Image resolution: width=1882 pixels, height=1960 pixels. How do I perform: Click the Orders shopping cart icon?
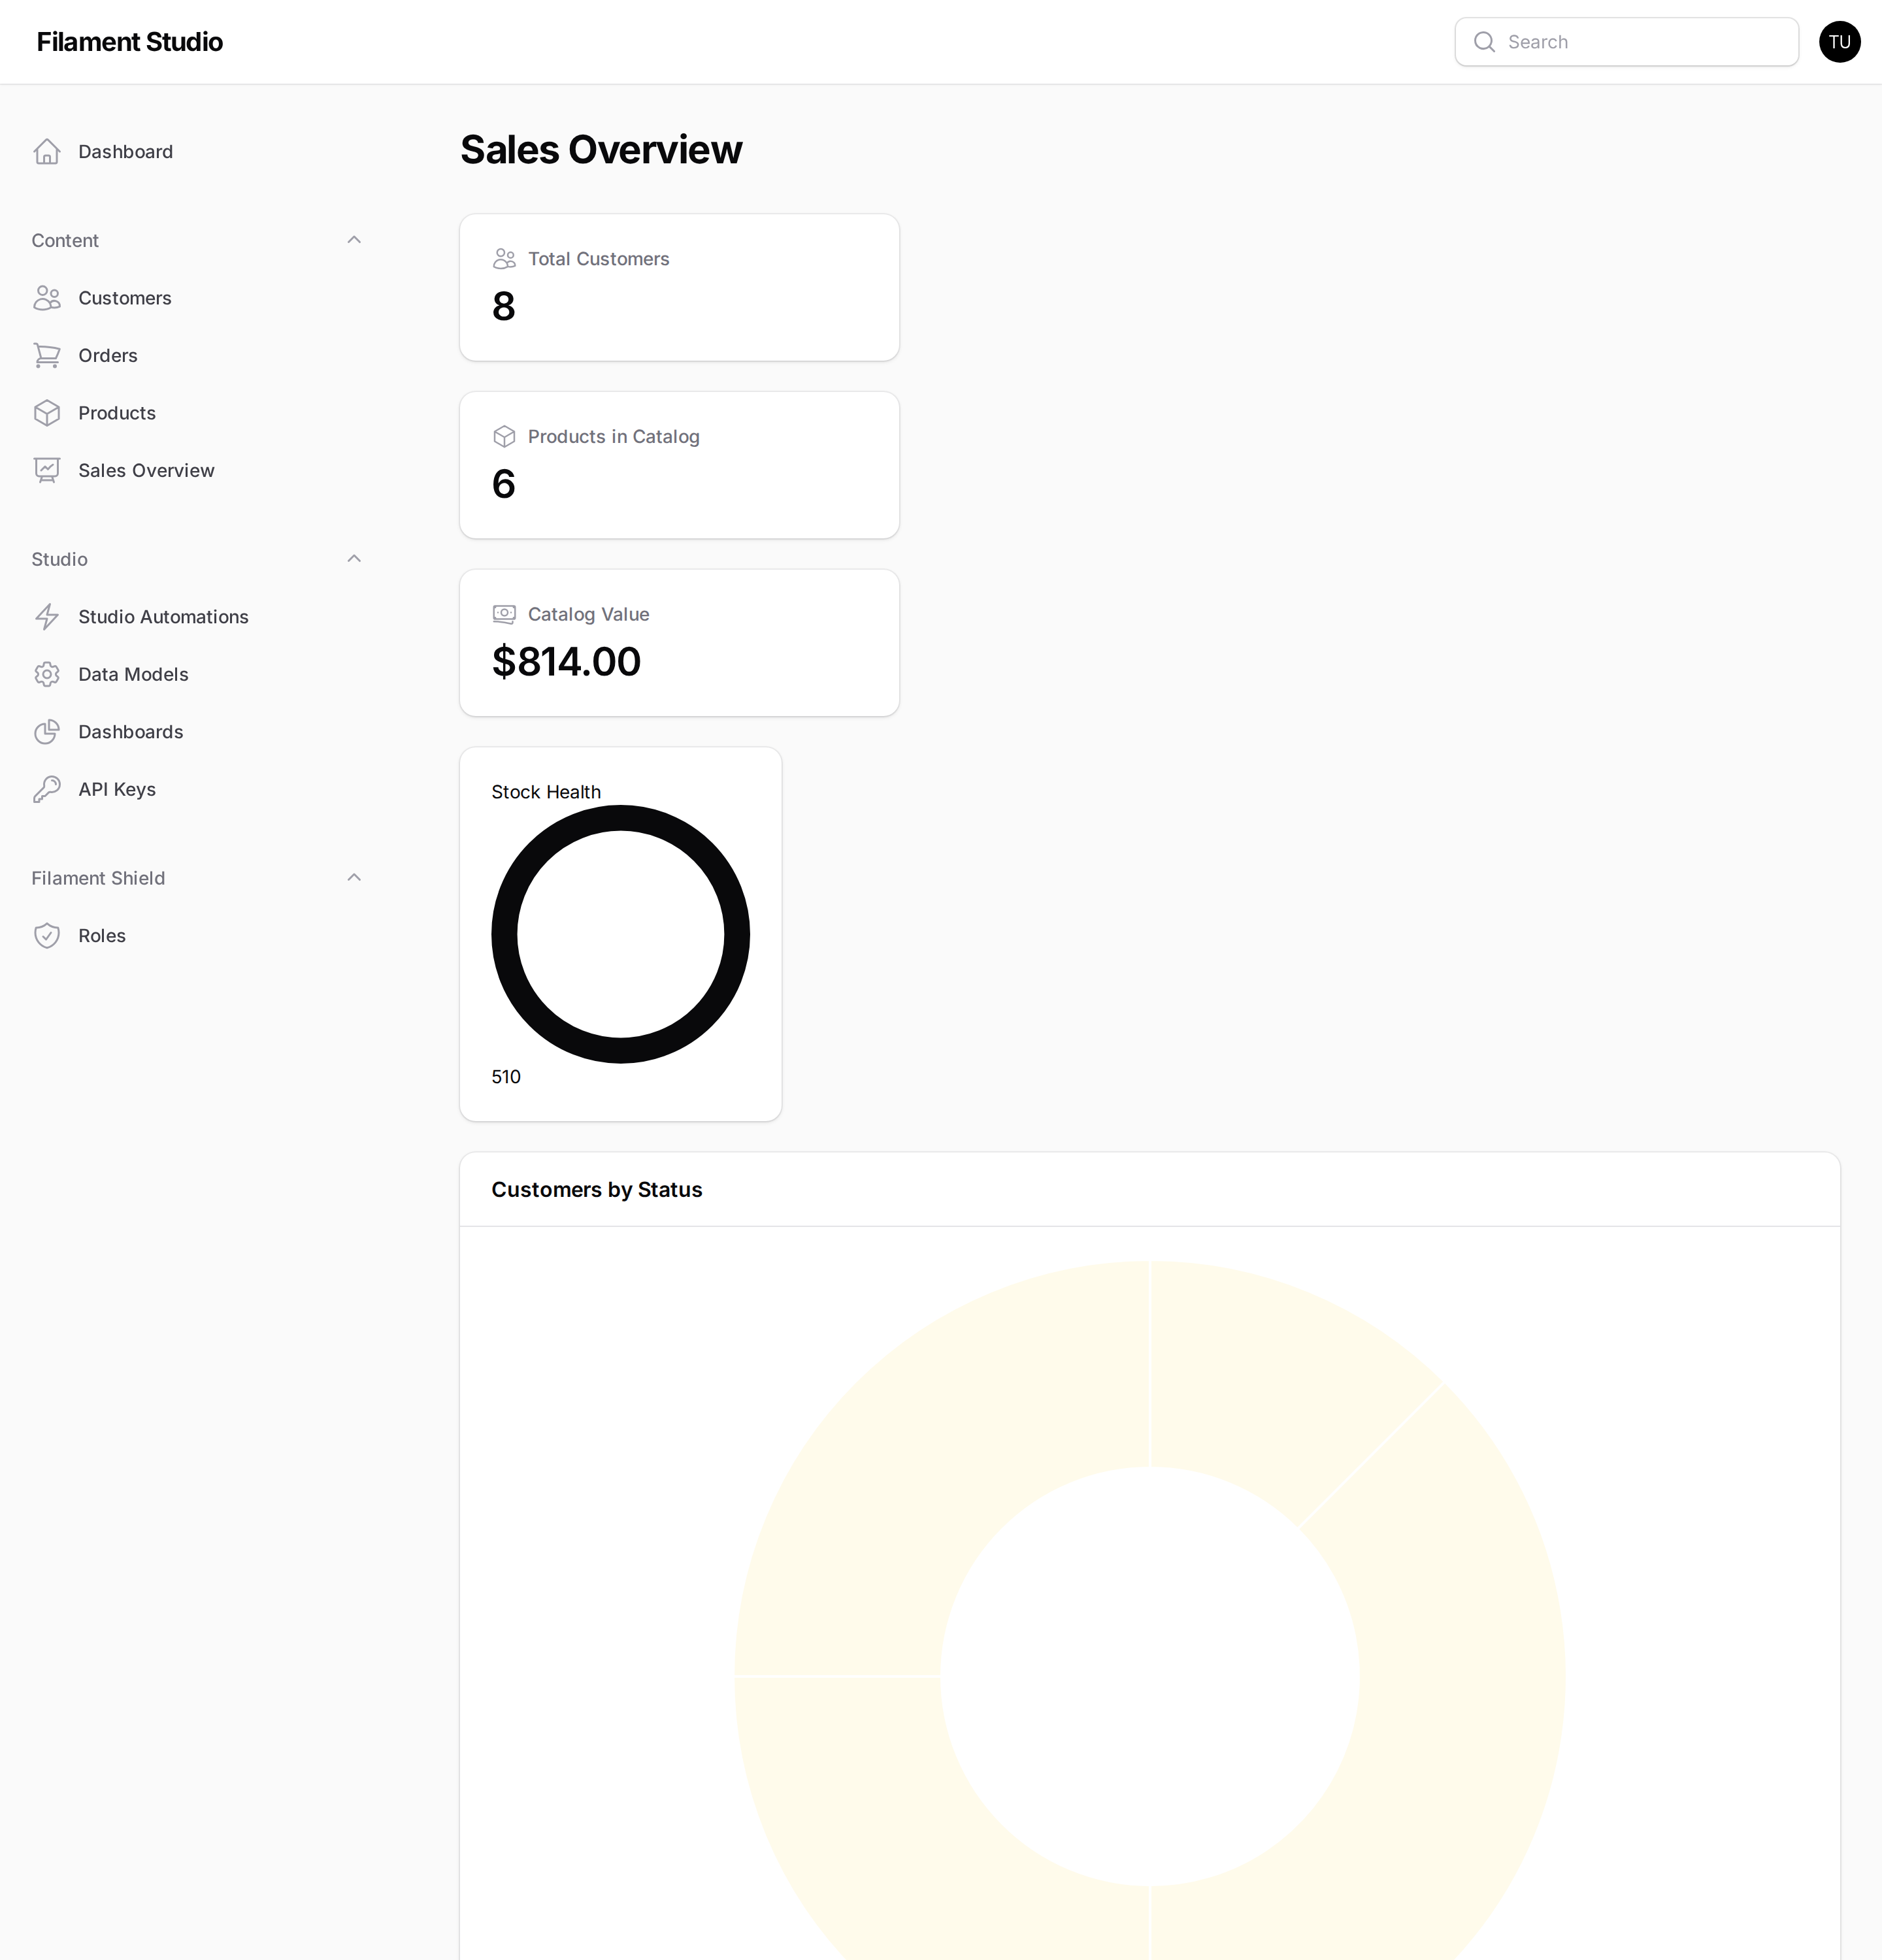pos(47,356)
